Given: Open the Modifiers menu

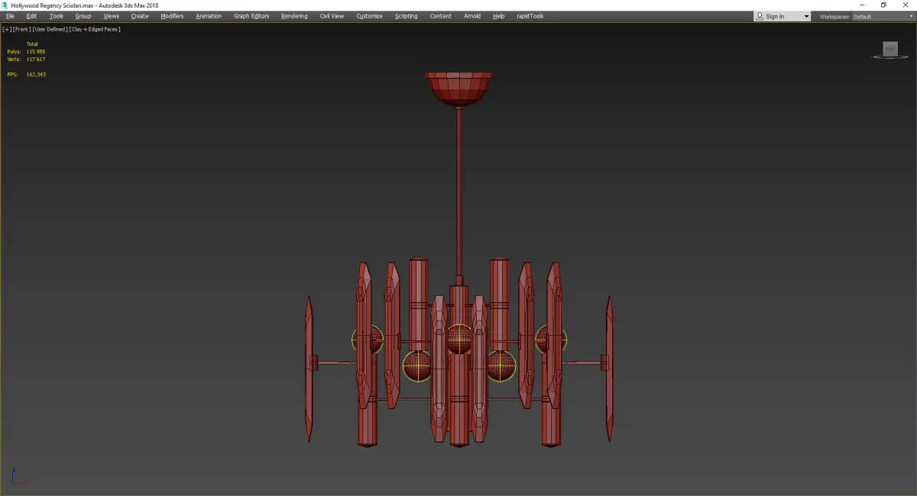Looking at the screenshot, I should pyautogui.click(x=172, y=16).
